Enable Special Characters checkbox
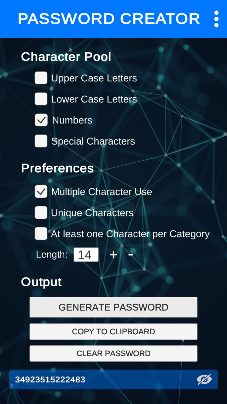Screen dimensions: 227x404 pyautogui.click(x=41, y=141)
